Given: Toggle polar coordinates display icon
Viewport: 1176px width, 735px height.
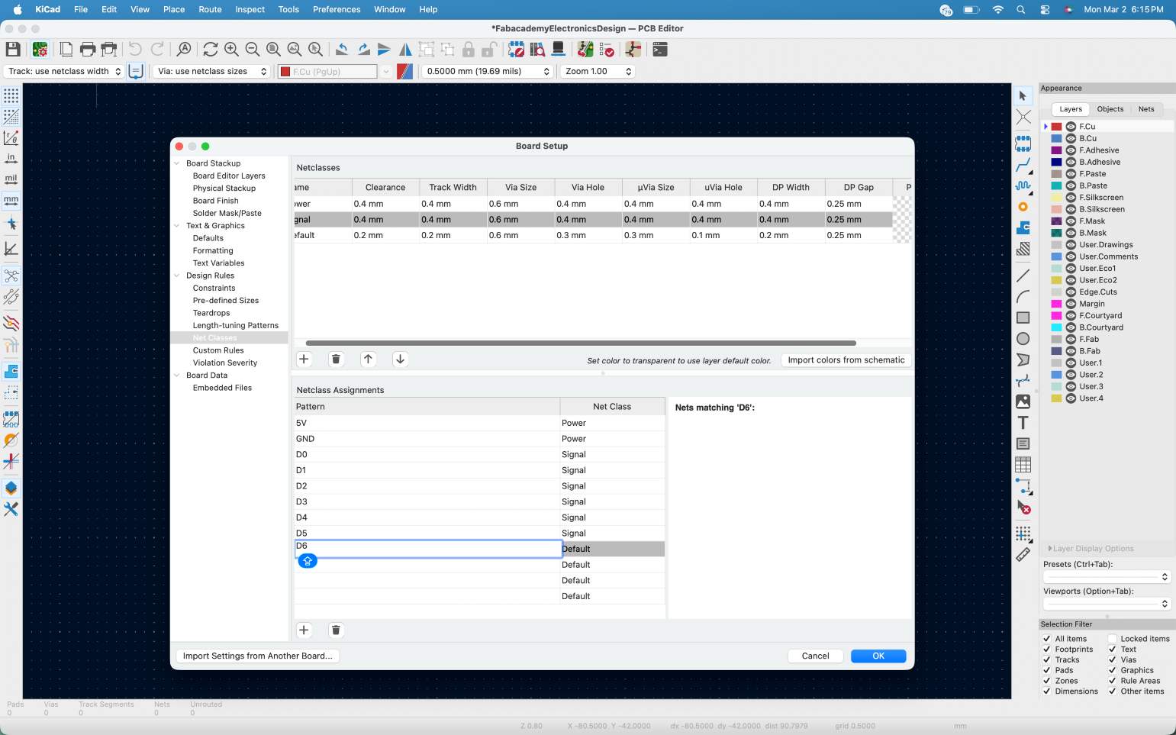Looking at the screenshot, I should tap(11, 138).
